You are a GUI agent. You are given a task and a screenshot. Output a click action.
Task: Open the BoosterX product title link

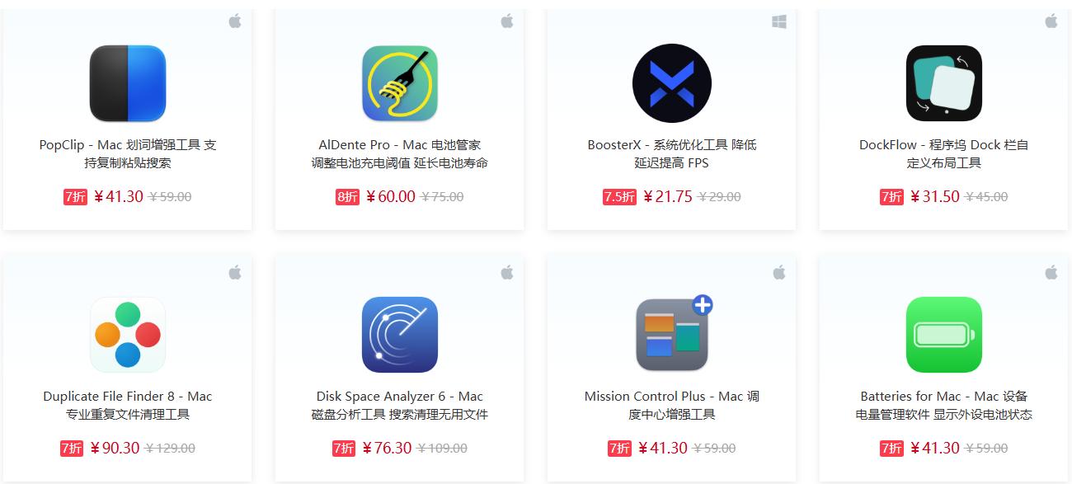click(672, 154)
